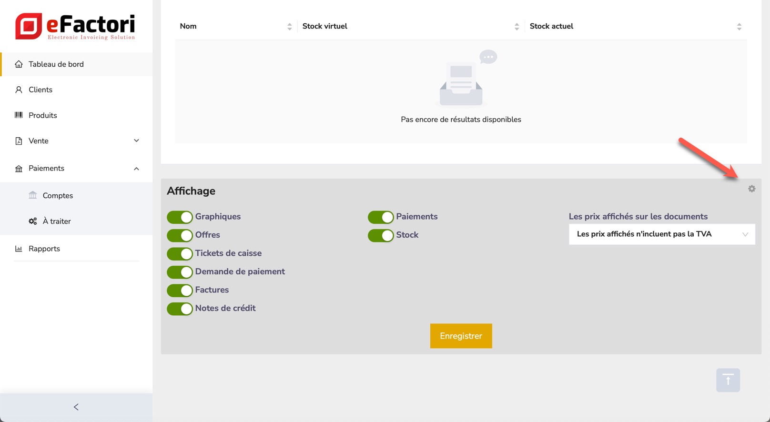Select Comptes under Paiements

coord(58,195)
